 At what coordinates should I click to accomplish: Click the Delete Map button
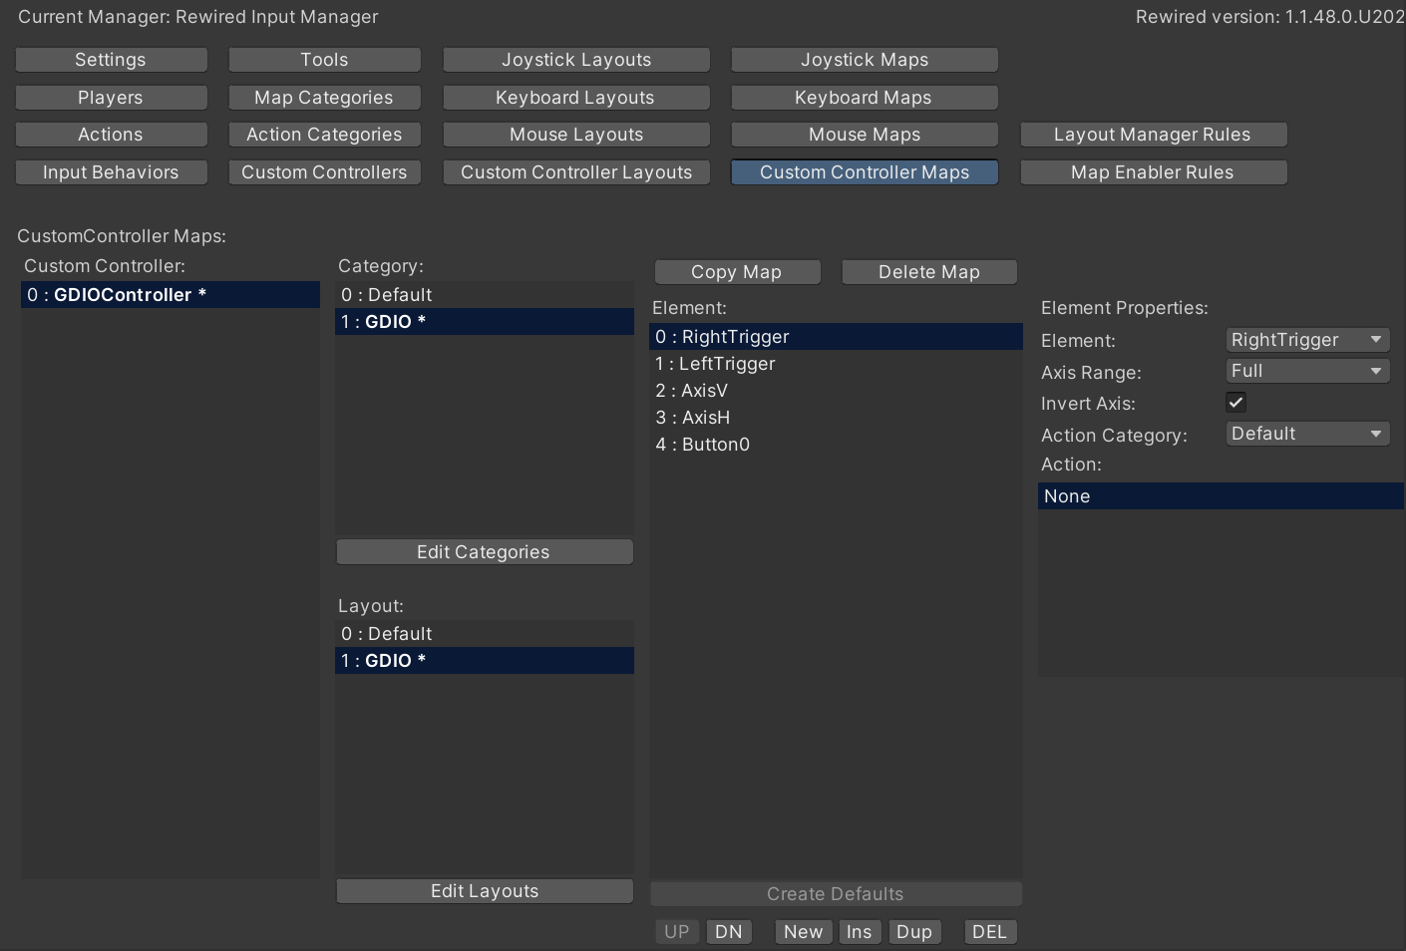pos(929,272)
